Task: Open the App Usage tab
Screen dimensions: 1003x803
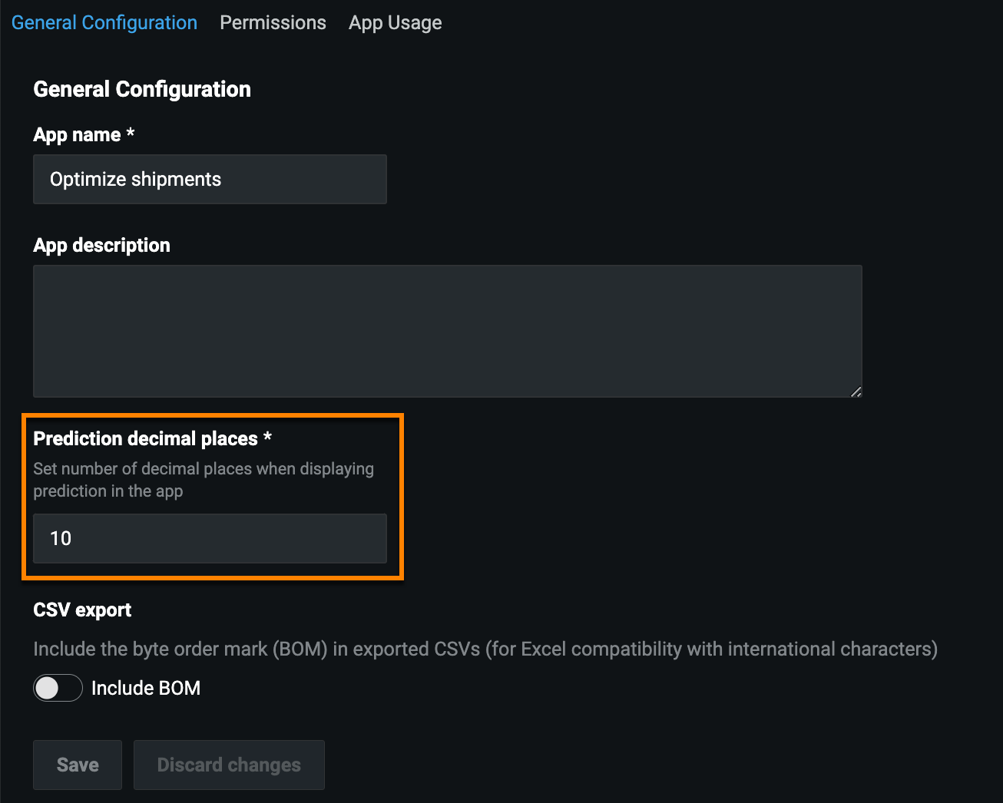Action: (395, 23)
